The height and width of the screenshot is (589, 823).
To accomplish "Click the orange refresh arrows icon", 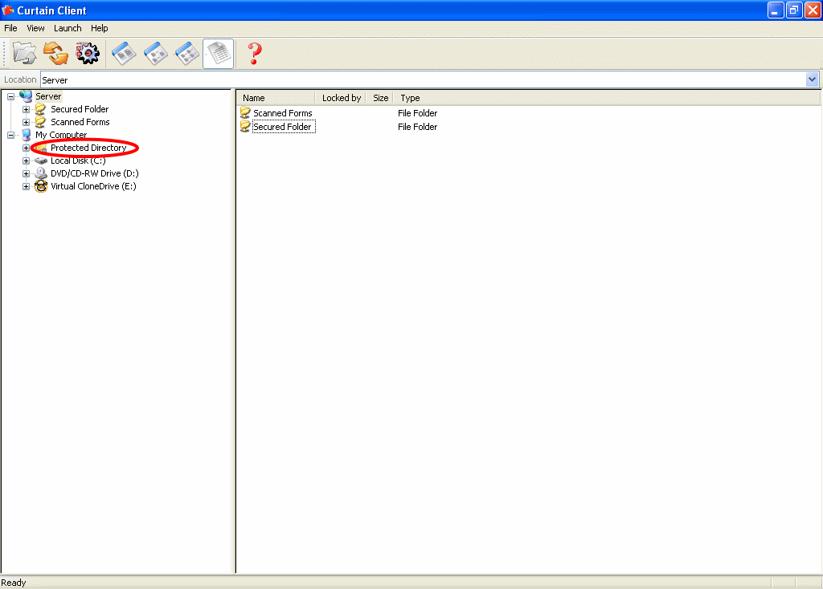I will point(55,54).
